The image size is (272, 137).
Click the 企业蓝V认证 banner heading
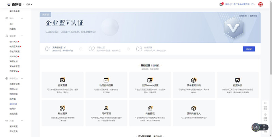tap(64, 23)
